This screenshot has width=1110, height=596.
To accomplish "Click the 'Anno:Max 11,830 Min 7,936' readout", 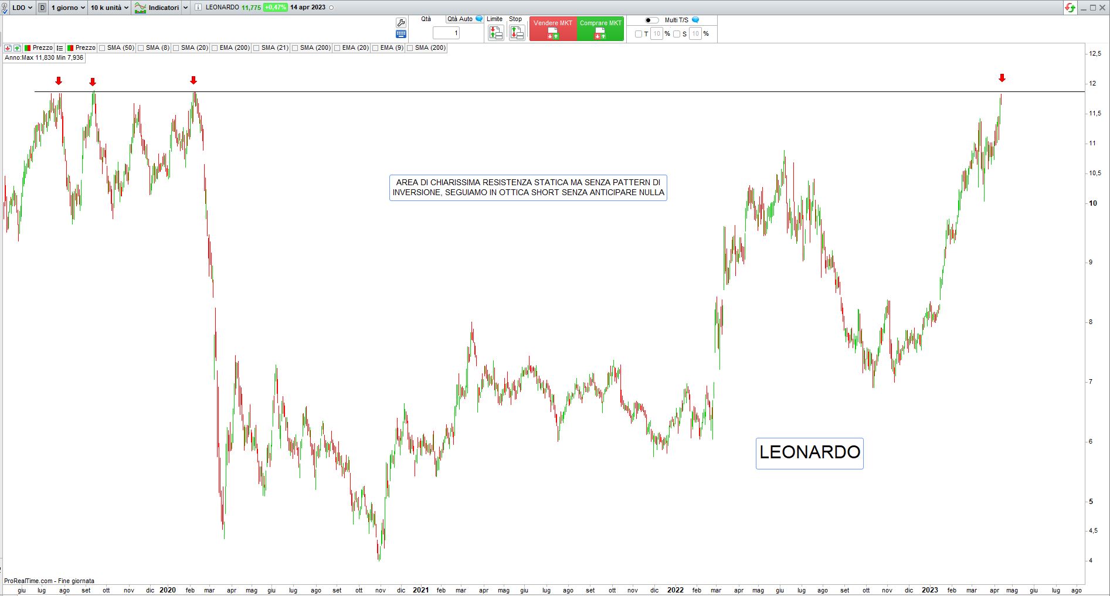I will point(44,58).
